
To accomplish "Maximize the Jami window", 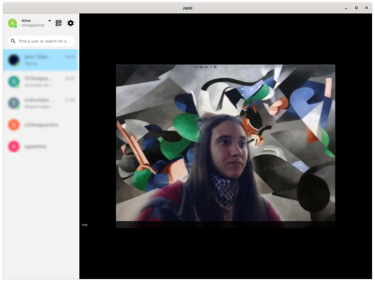I will [356, 8].
